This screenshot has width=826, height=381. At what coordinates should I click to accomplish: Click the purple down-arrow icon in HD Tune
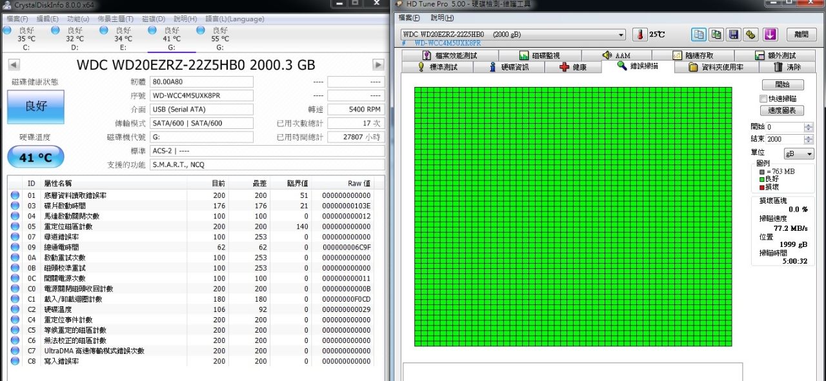pyautogui.click(x=770, y=35)
